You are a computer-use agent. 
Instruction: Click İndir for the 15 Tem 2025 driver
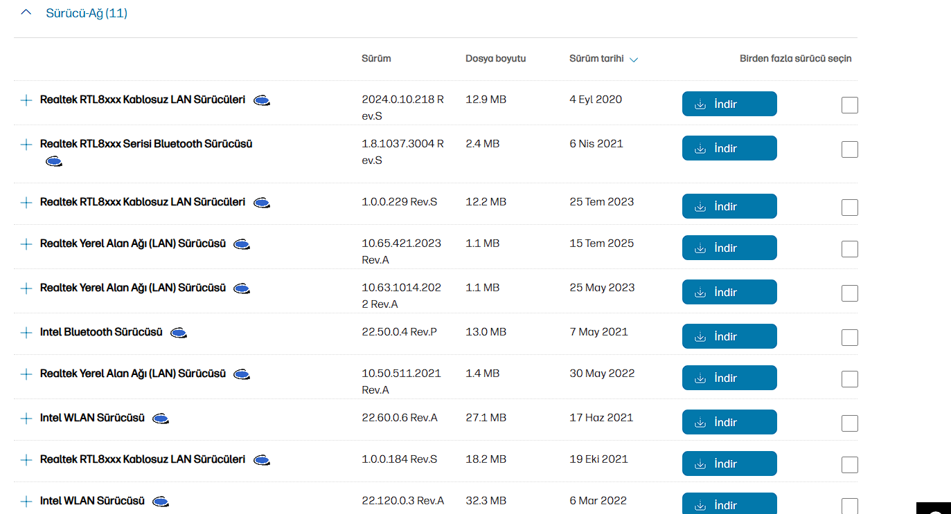[x=729, y=248]
